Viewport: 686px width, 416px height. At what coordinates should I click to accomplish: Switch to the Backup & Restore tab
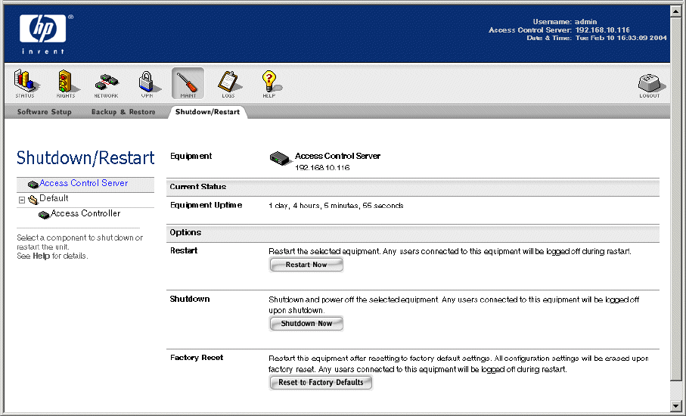pos(123,112)
